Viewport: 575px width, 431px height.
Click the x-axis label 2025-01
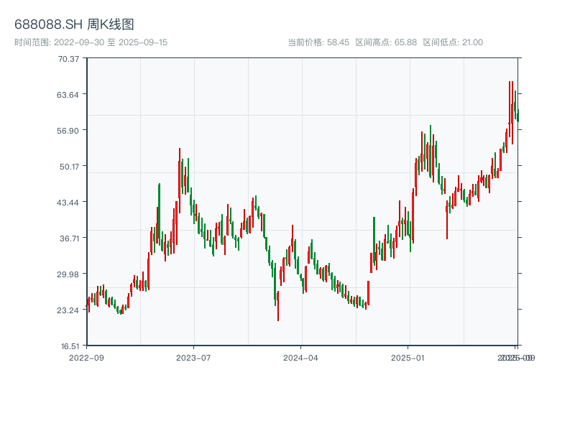coord(408,358)
